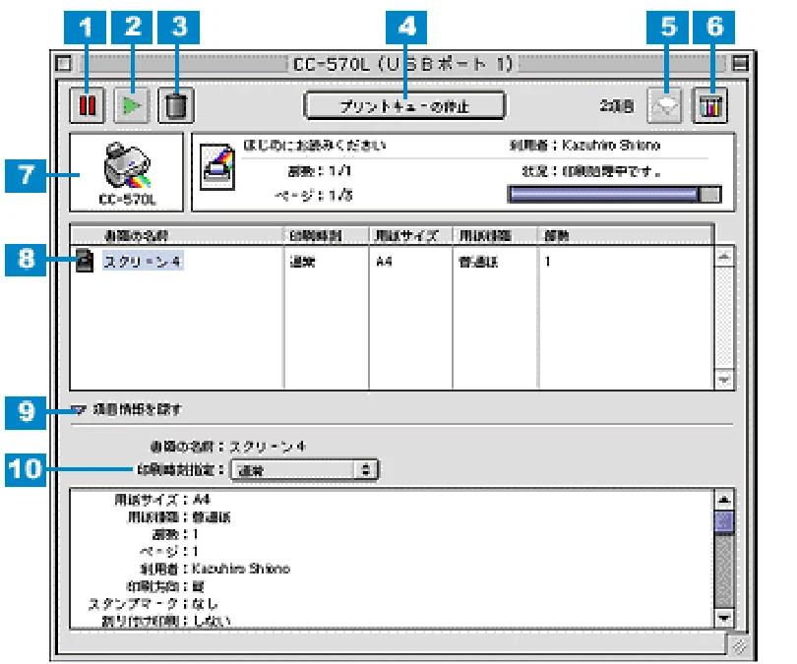Screen dimensions: 797x664
Task: Click the red pause print job icon
Action: tap(87, 105)
